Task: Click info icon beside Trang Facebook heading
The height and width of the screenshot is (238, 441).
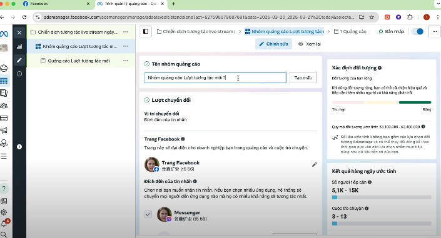Action: [183, 139]
